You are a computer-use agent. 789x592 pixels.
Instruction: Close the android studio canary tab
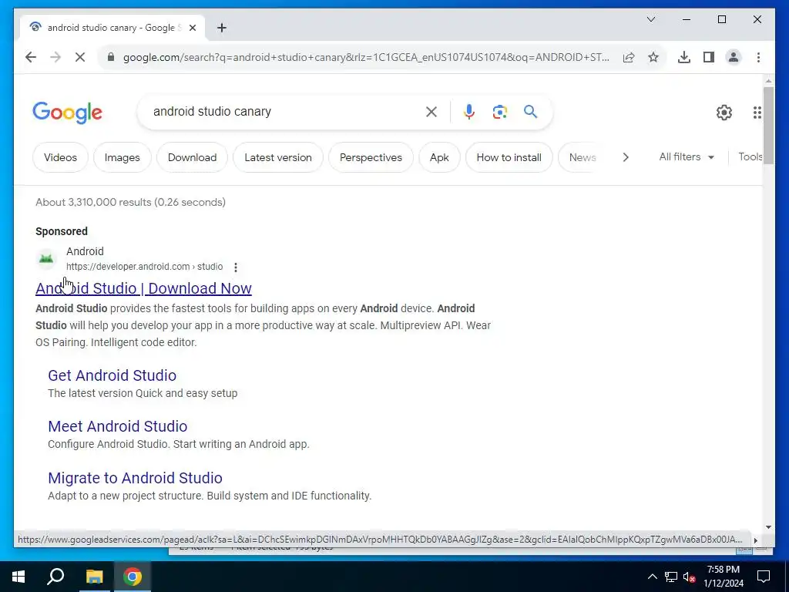tap(192, 28)
